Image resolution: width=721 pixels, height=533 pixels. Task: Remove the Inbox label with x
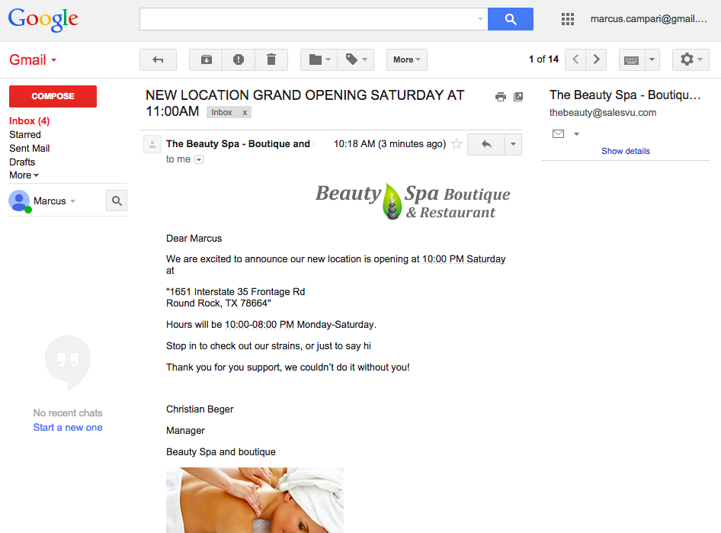click(245, 112)
